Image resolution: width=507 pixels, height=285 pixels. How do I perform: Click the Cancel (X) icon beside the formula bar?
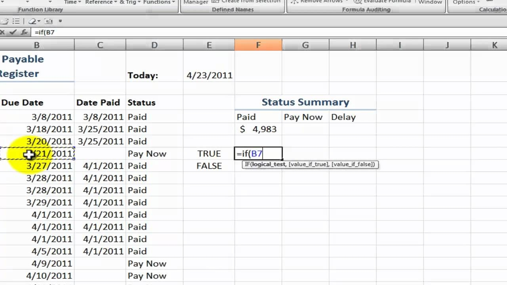click(x=3, y=32)
